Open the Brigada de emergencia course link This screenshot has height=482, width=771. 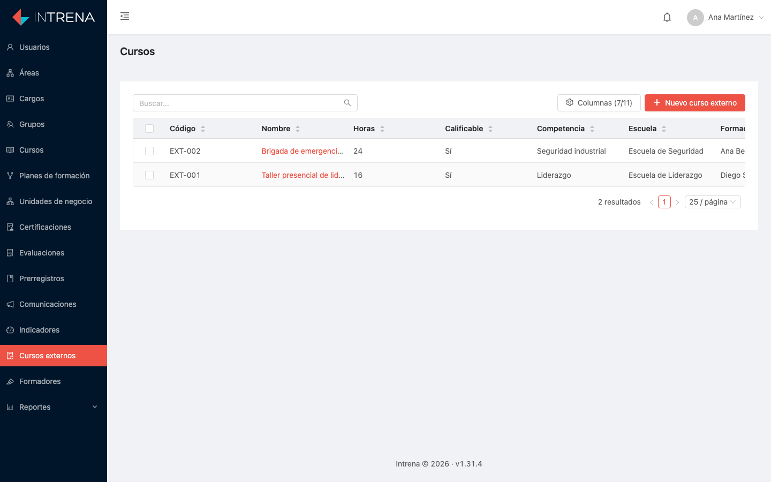303,151
